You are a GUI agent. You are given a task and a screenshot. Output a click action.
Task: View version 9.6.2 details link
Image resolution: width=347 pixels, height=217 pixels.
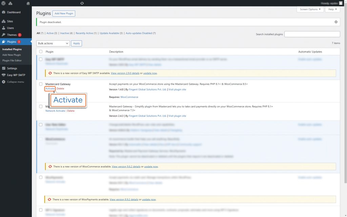(126, 167)
